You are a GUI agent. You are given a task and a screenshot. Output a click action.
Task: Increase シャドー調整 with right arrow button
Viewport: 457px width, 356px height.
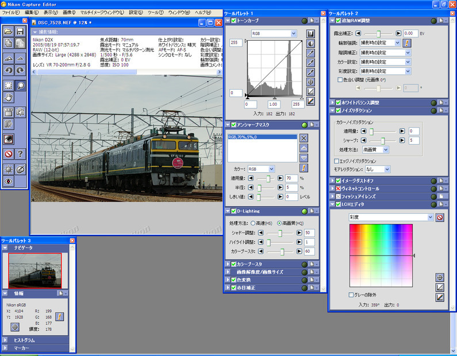click(299, 233)
